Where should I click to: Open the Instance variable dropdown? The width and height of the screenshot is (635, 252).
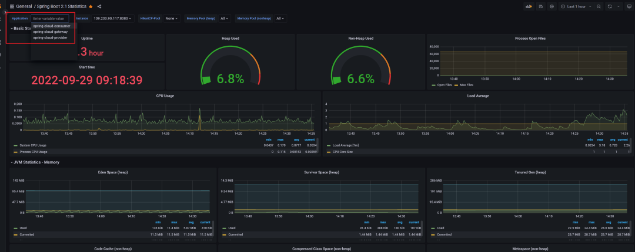click(113, 18)
